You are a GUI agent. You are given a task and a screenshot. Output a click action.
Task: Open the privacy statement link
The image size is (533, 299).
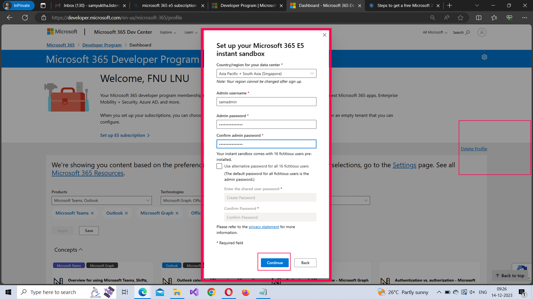(x=264, y=227)
